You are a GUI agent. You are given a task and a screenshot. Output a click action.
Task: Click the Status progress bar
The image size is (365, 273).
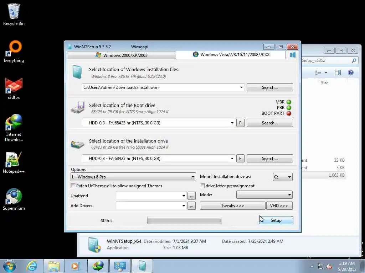185,220
